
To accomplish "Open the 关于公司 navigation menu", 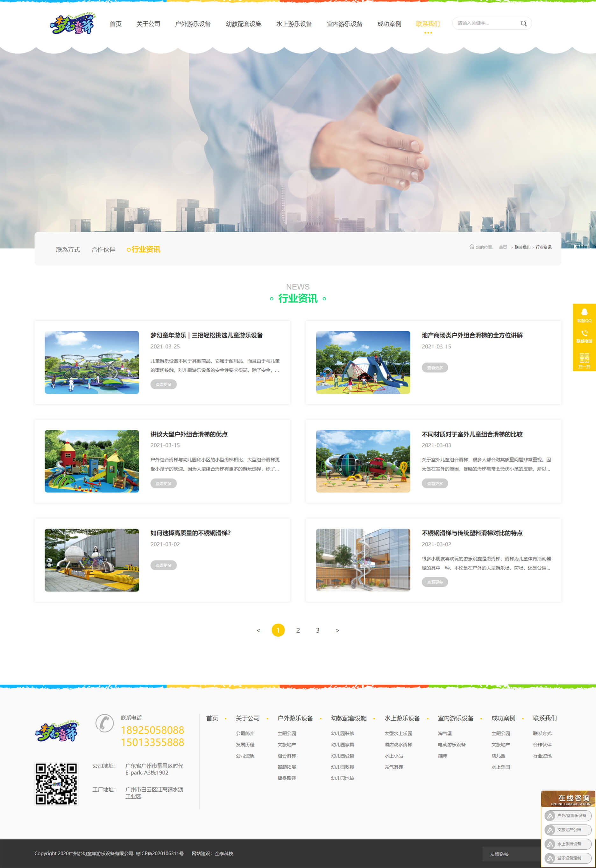I will [x=148, y=24].
